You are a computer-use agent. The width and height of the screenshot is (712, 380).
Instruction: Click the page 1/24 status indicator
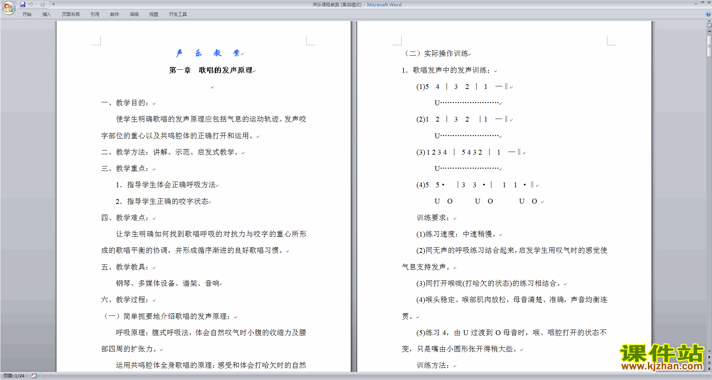click(x=14, y=376)
